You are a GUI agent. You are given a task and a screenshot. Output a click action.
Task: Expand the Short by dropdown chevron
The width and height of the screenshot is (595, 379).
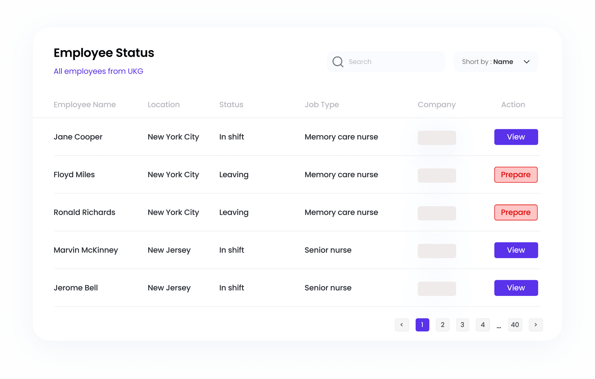point(527,62)
